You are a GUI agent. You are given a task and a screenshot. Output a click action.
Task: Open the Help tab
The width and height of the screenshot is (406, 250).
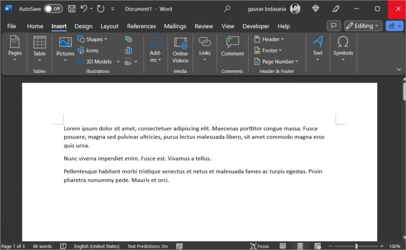283,26
